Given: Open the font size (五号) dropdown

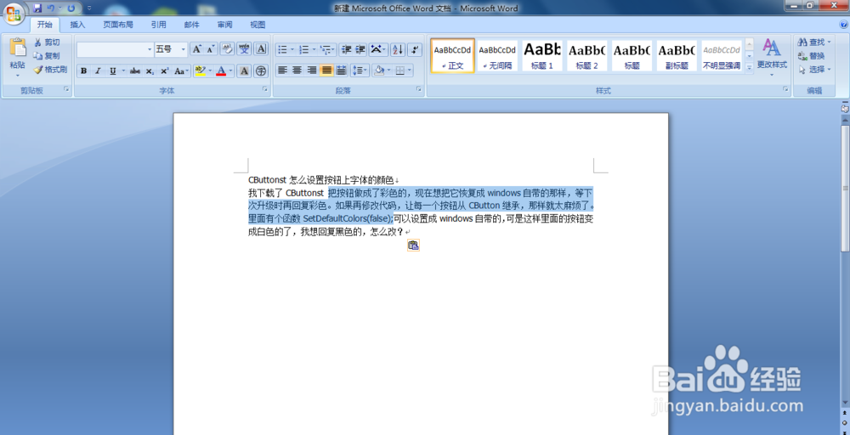Looking at the screenshot, I should [x=184, y=49].
